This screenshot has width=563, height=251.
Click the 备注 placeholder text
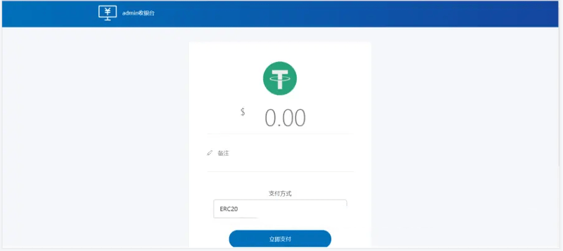pyautogui.click(x=224, y=153)
